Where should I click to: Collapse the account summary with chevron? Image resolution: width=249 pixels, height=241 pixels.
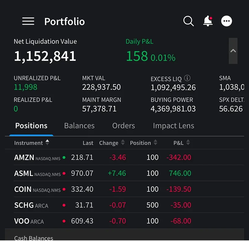tap(233, 51)
